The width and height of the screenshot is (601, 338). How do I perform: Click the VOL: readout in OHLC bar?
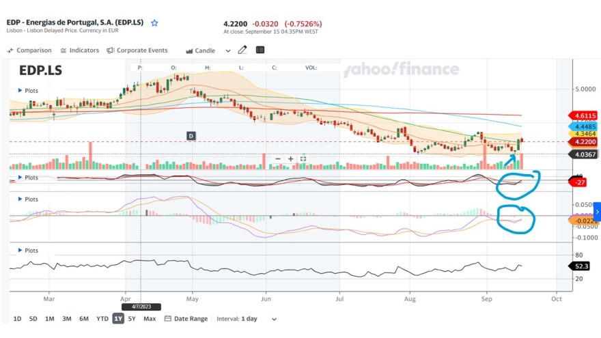coord(311,68)
